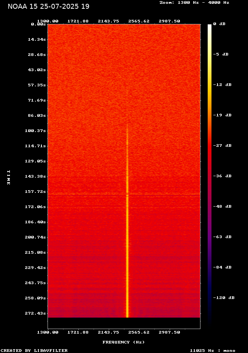Screen dimensions: 248x353
Task: Click the '-19 dB' color scale label
Action: click(223, 115)
